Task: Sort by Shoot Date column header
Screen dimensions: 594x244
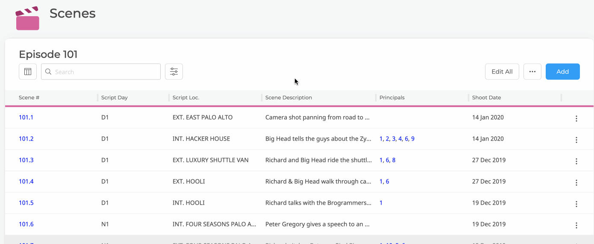Action: click(486, 97)
